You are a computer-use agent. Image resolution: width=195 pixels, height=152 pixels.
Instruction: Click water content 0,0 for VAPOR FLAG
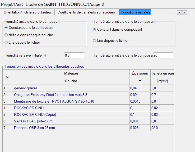point(162,121)
